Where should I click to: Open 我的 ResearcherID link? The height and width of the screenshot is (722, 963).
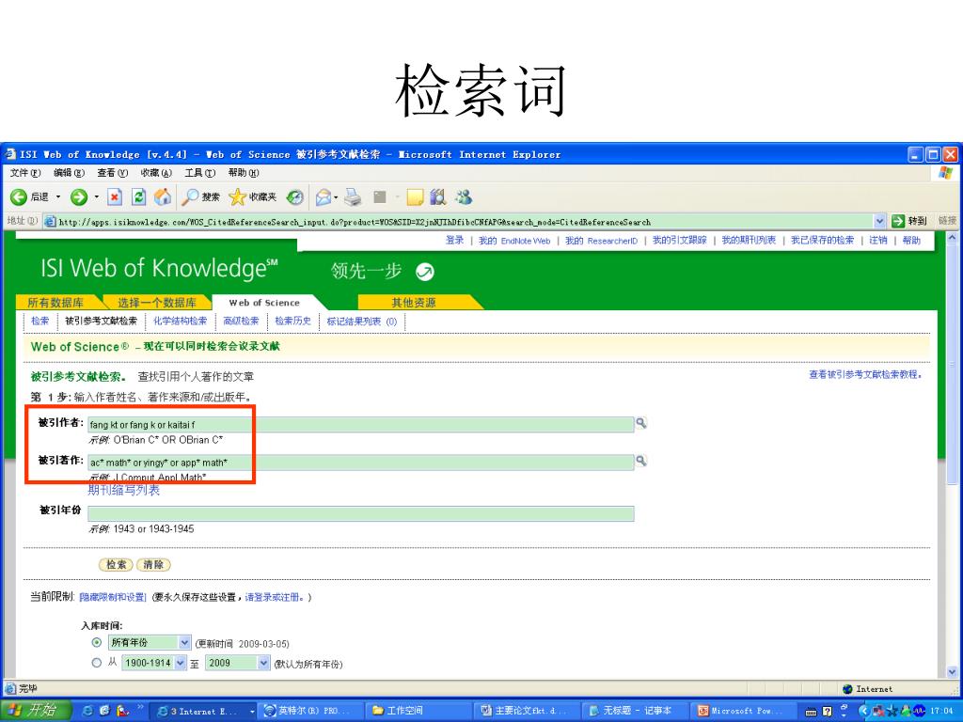(x=601, y=240)
